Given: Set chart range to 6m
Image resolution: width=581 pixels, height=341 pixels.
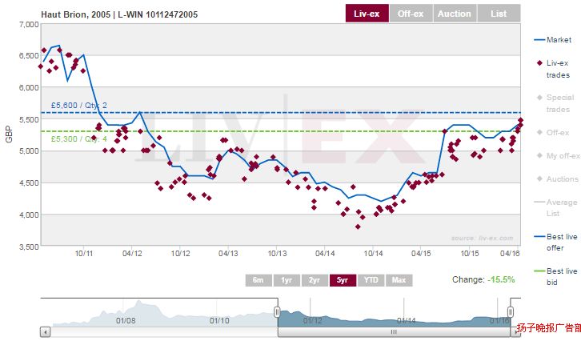Looking at the screenshot, I should tap(258, 280).
